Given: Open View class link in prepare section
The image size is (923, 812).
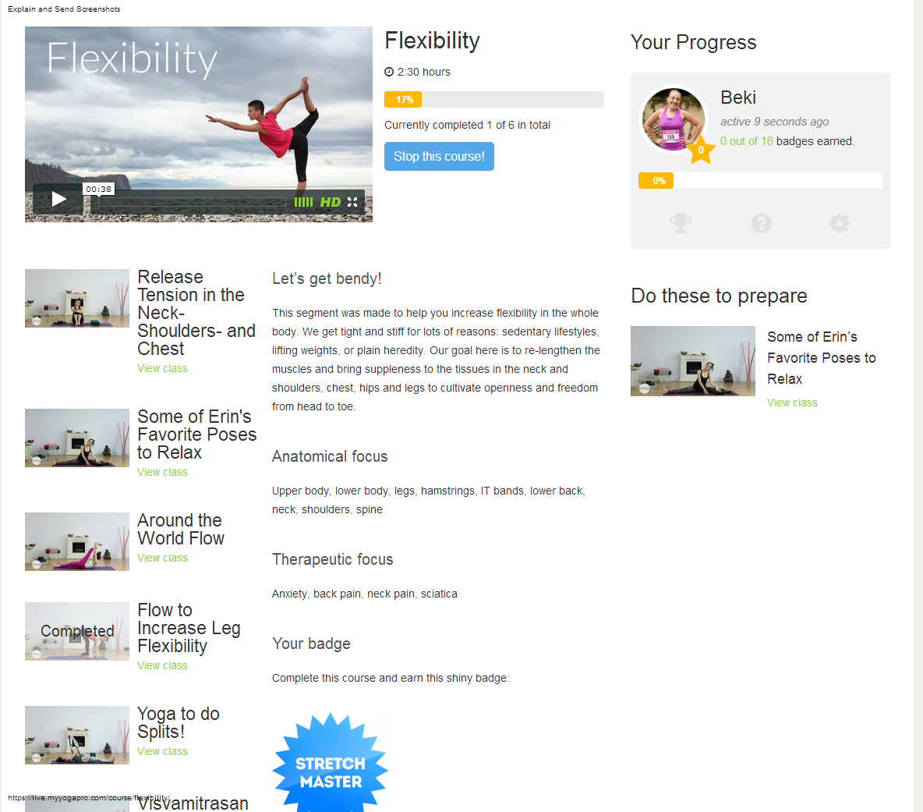Looking at the screenshot, I should 792,402.
